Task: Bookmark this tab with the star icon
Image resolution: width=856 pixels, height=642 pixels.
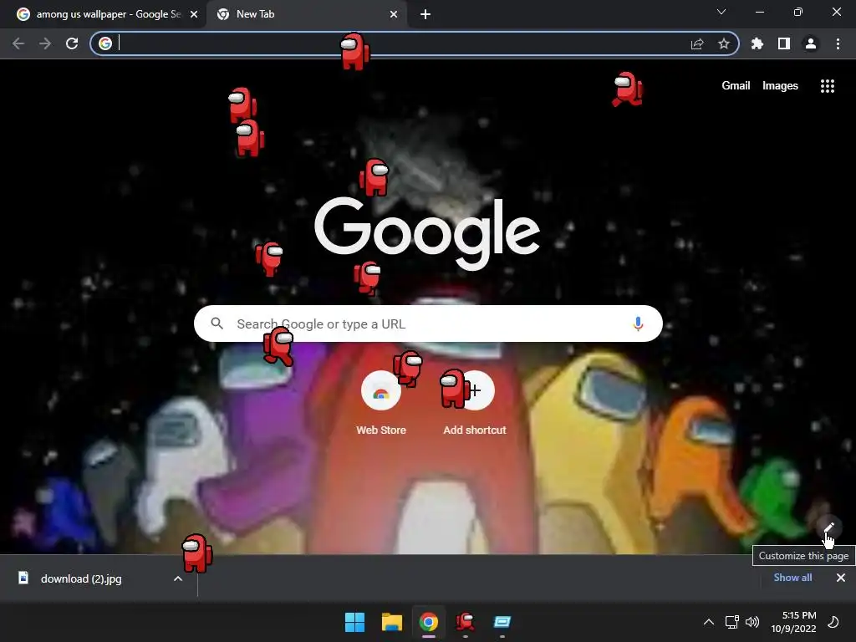Action: [x=723, y=43]
